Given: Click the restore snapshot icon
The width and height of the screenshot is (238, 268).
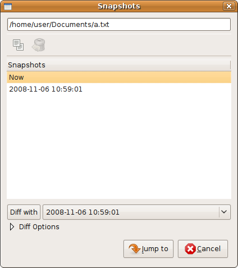Looking at the screenshot, I should [39, 45].
